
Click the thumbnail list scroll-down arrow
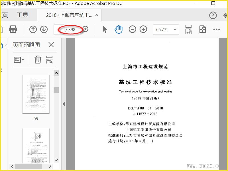tap(56, 160)
